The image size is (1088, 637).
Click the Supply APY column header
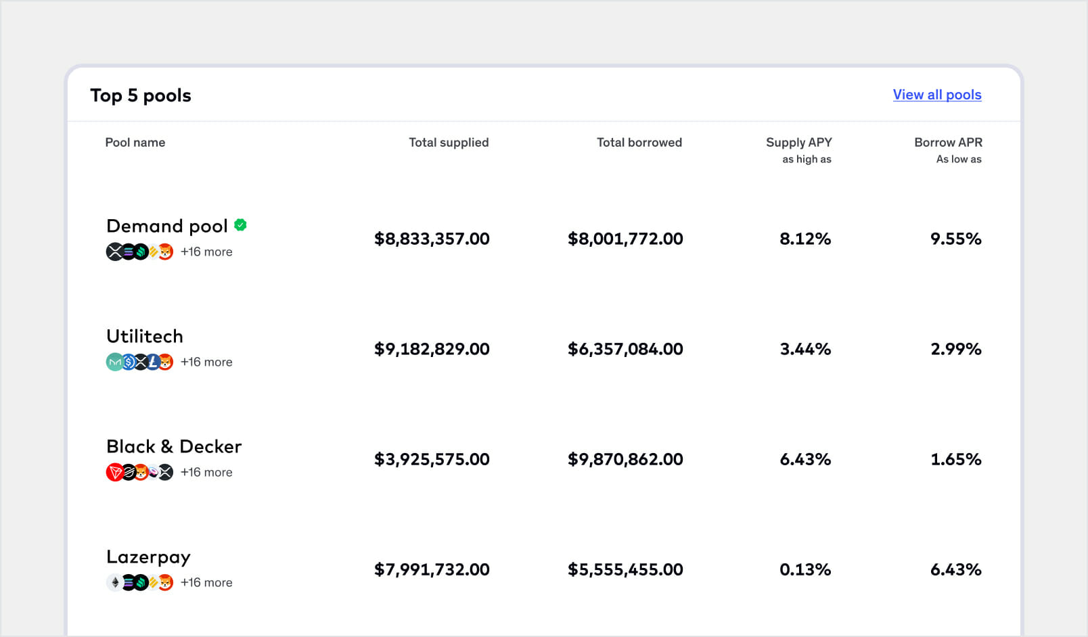[799, 143]
